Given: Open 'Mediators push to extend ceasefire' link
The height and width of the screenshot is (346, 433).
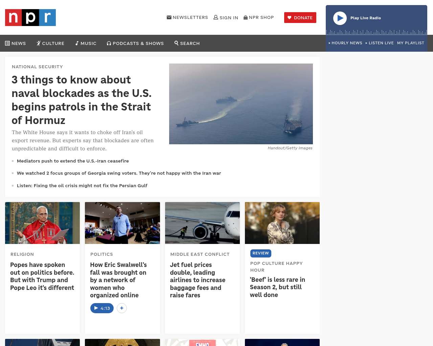Looking at the screenshot, I should click(73, 161).
